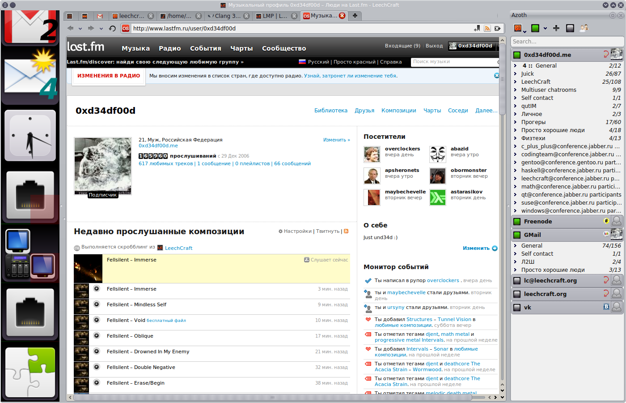Click the overclockers visitor avatar

(x=372, y=154)
